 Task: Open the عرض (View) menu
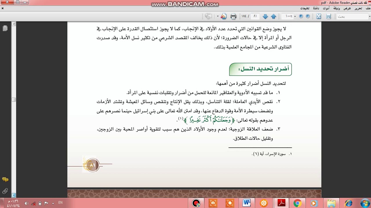tap(347, 8)
